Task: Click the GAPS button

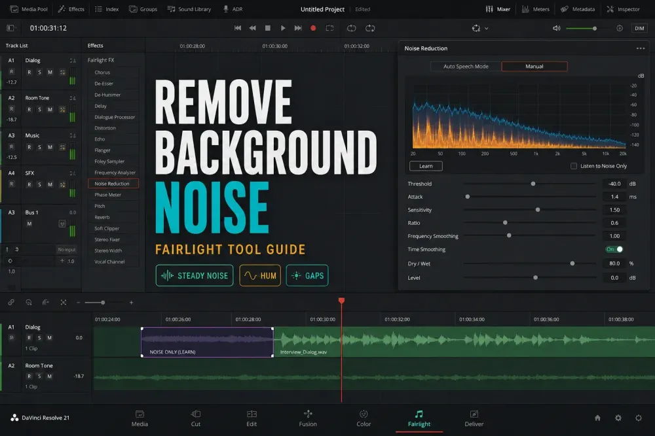Action: (307, 275)
